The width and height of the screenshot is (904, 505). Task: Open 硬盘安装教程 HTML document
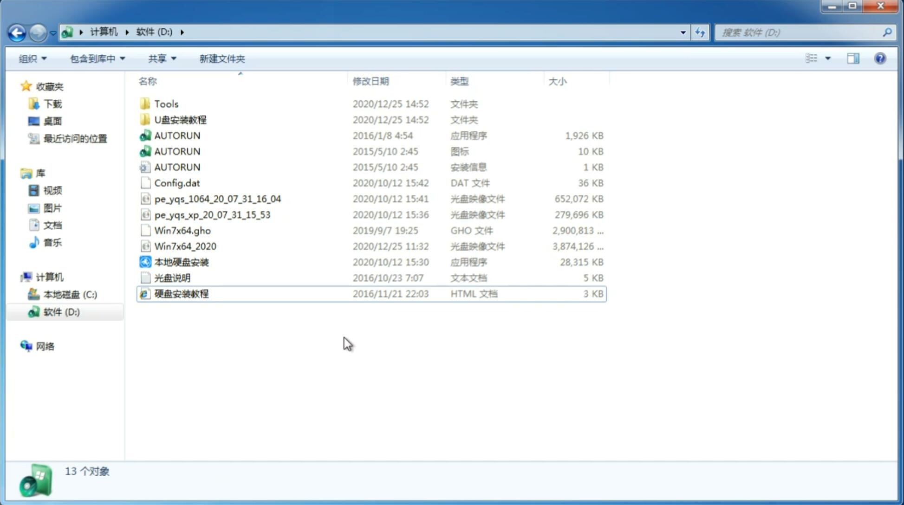(181, 293)
